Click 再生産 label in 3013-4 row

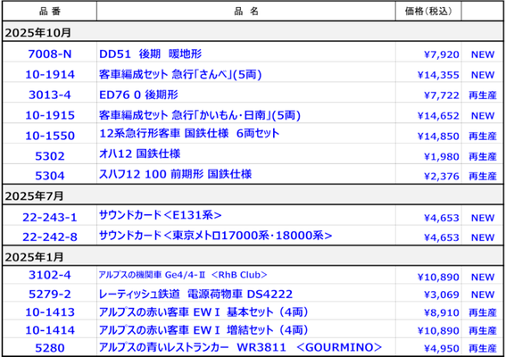pos(483,95)
